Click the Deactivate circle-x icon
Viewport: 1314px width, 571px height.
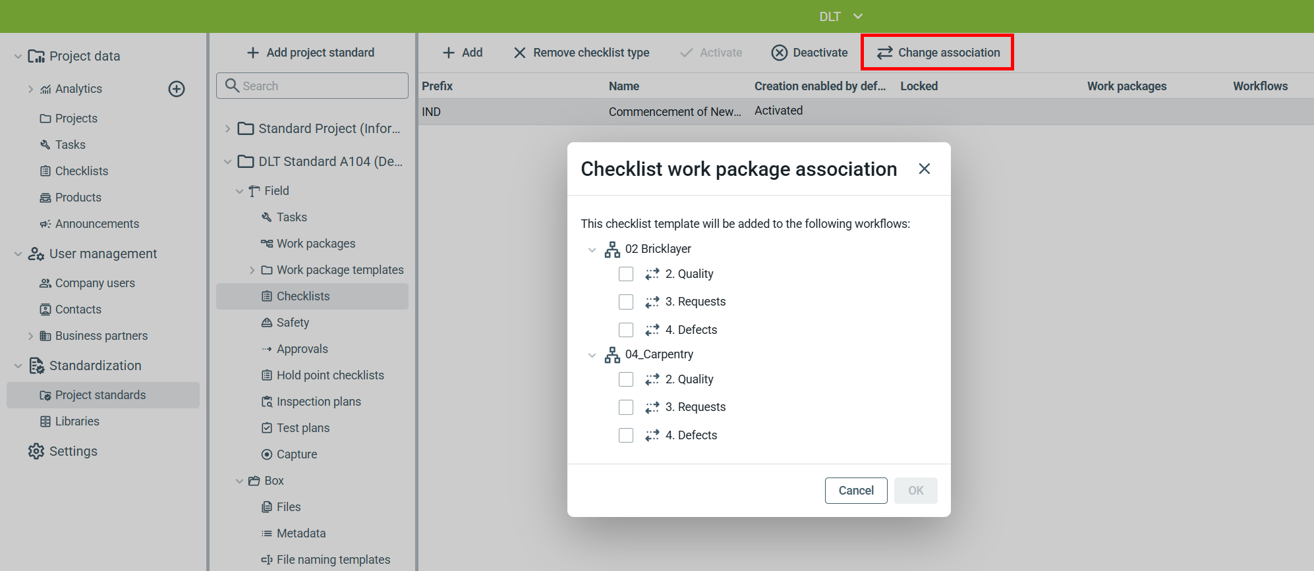(780, 53)
